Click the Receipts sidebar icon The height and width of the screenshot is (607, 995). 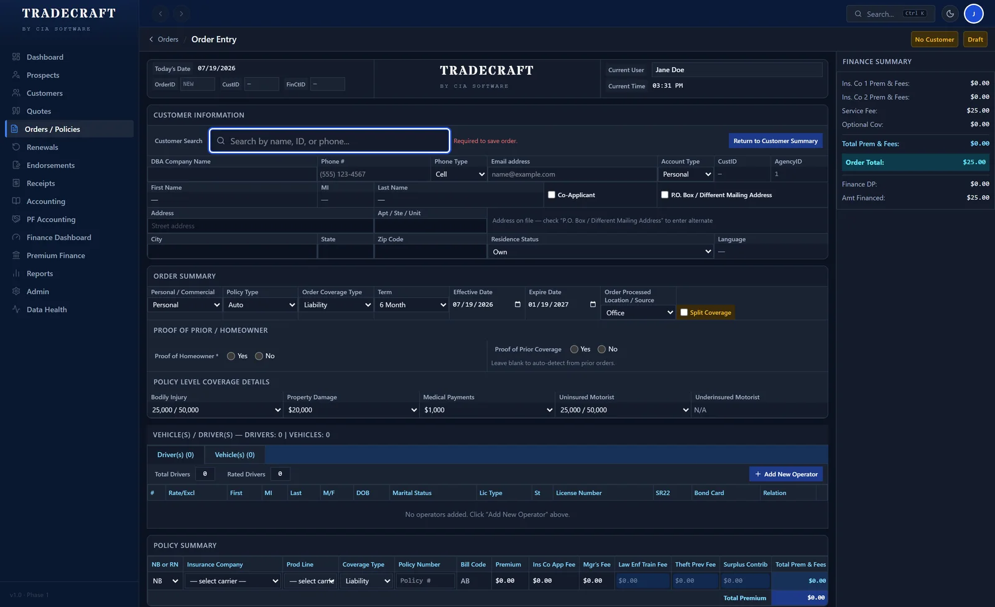click(x=16, y=183)
